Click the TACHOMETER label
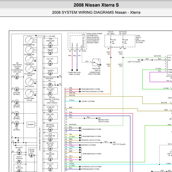172x172 pixels. click(x=29, y=55)
